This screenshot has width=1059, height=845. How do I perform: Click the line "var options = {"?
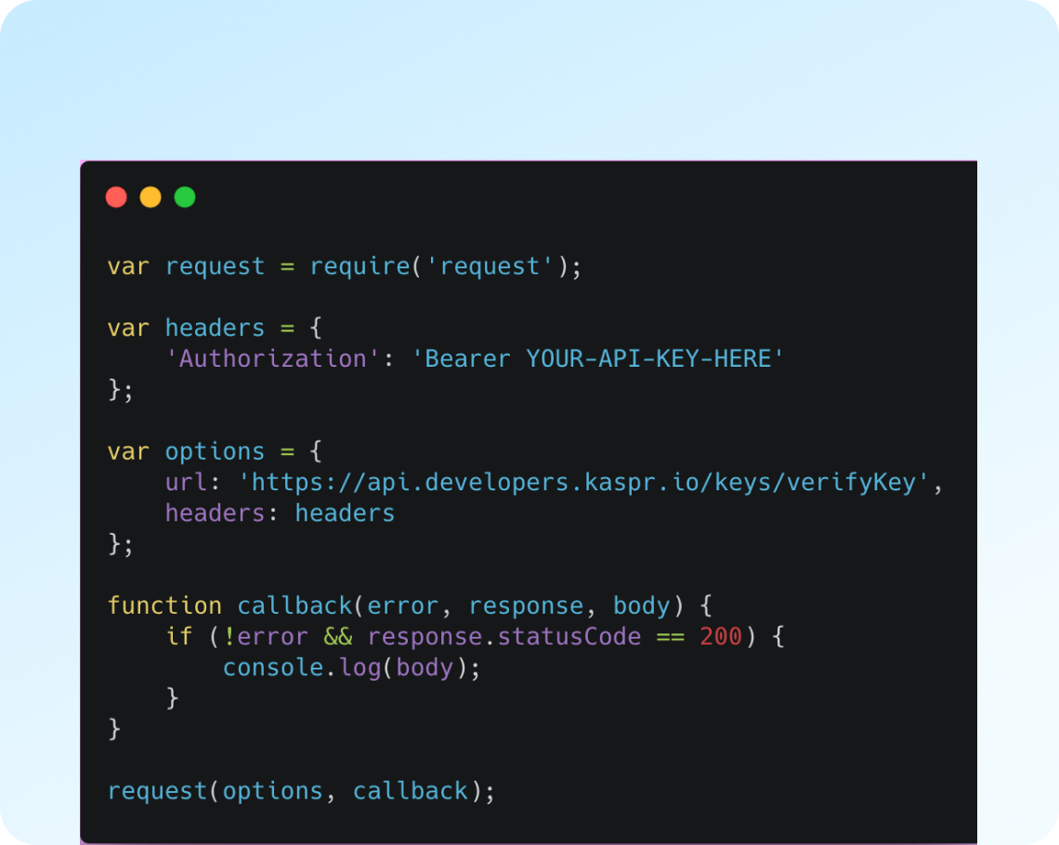click(x=215, y=451)
